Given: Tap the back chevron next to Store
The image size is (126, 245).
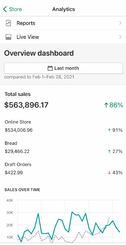Looking at the screenshot, I should tap(5, 9).
